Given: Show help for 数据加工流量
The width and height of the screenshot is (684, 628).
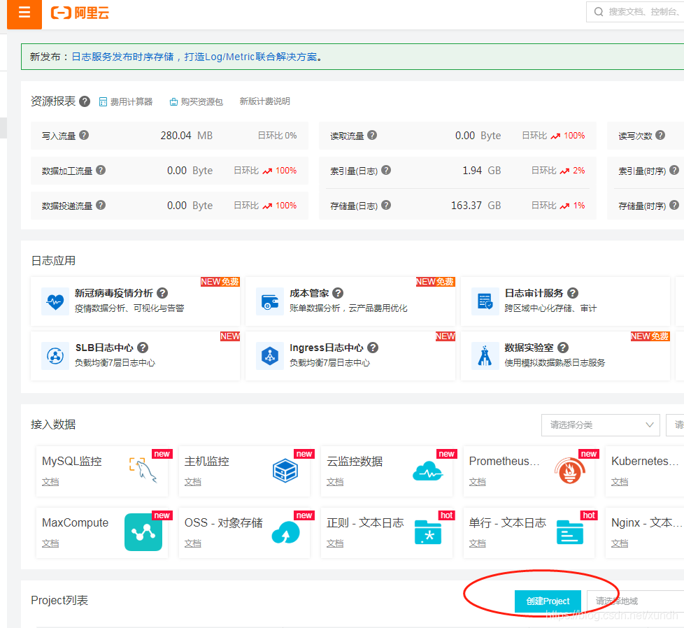Looking at the screenshot, I should click(x=101, y=170).
